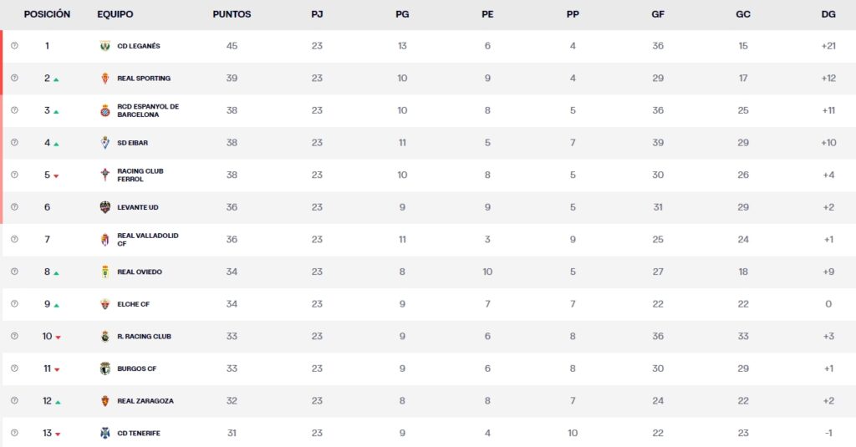Click the Real Oviedo club crest

pyautogui.click(x=104, y=272)
